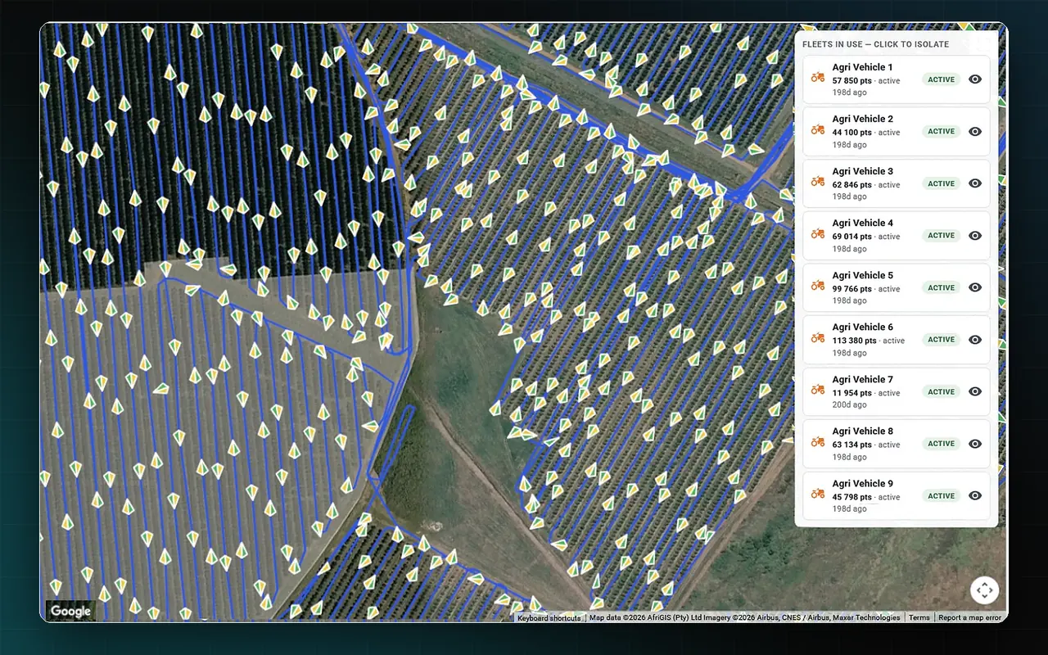Screen dimensions: 1048x655
Task: Click the eye icon on the Agri Vehicle 7 card
Action: click(975, 391)
